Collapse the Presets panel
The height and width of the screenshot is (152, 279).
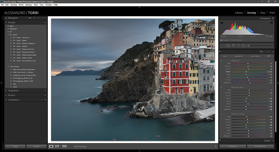pyautogui.click(x=6, y=23)
